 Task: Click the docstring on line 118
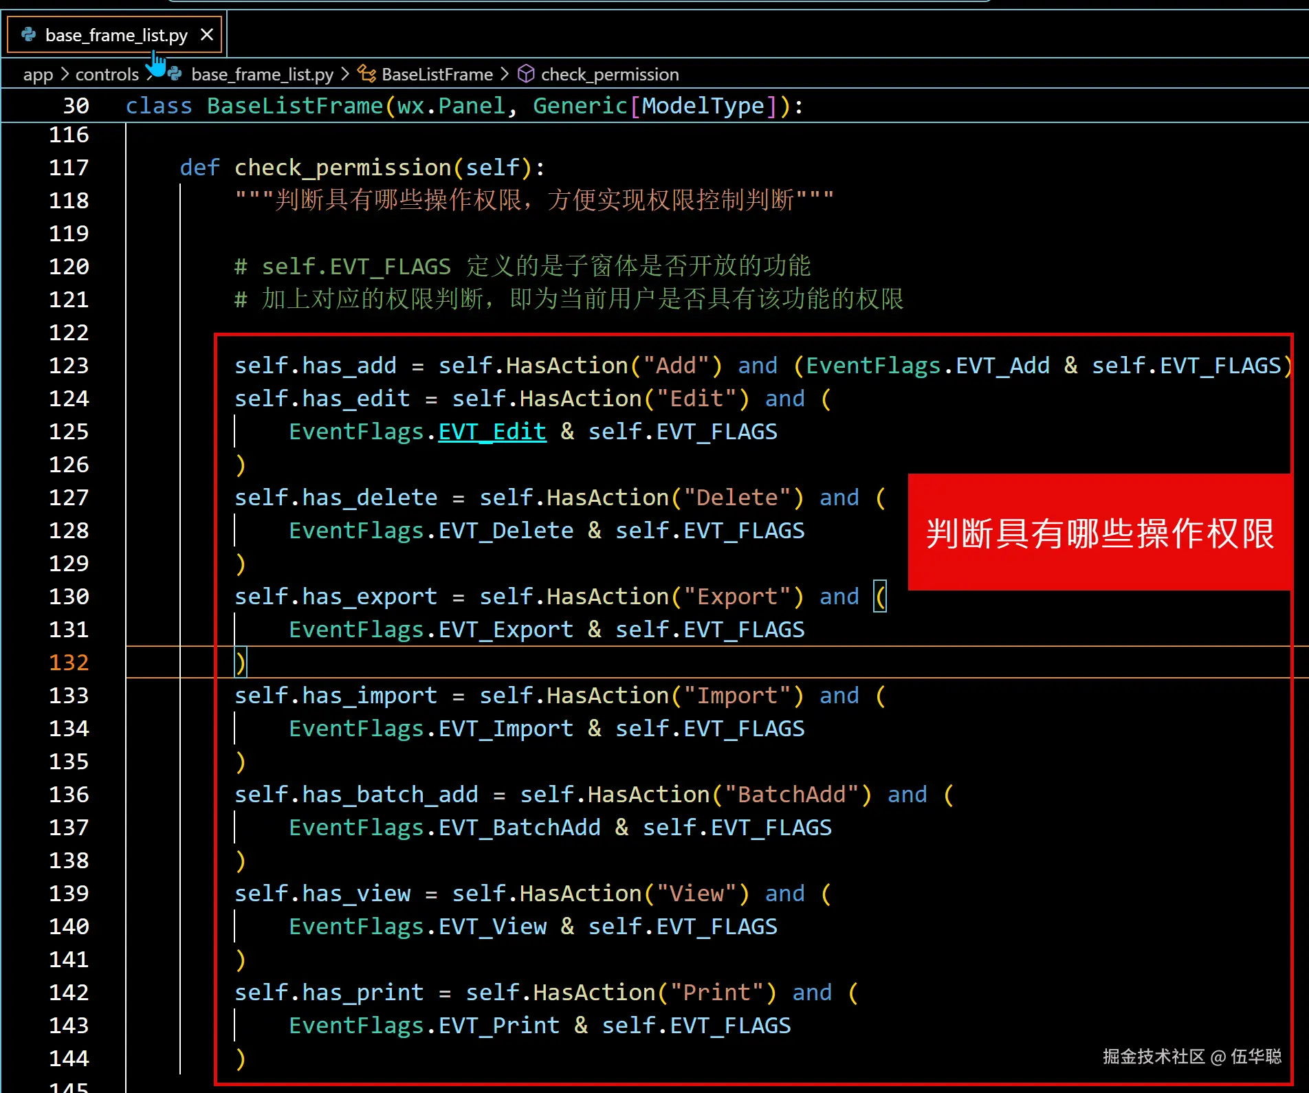[534, 201]
